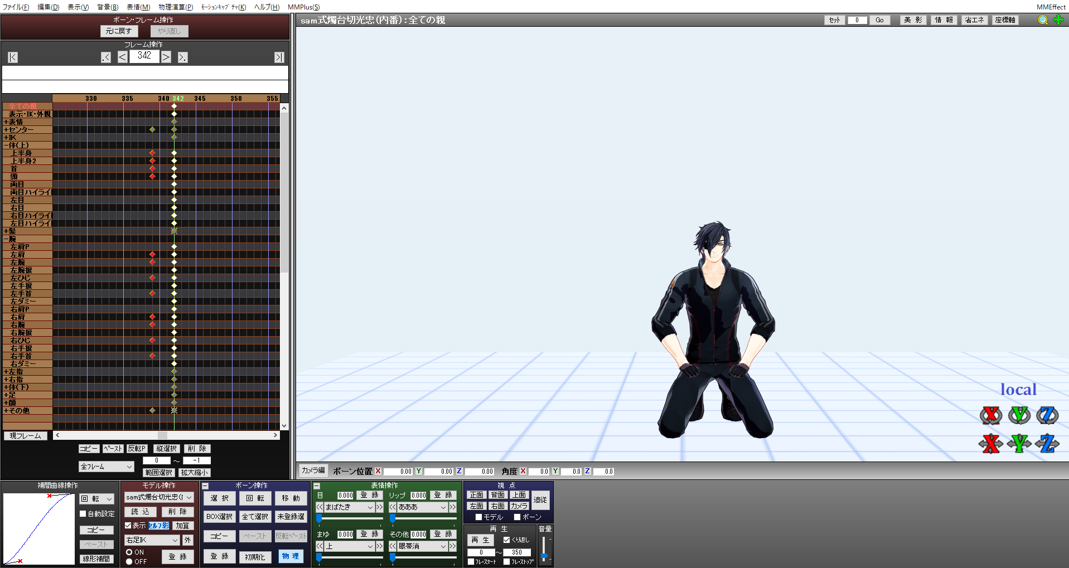The height and width of the screenshot is (568, 1069).
Task: Click the 元に戻す undo button
Action: (119, 31)
